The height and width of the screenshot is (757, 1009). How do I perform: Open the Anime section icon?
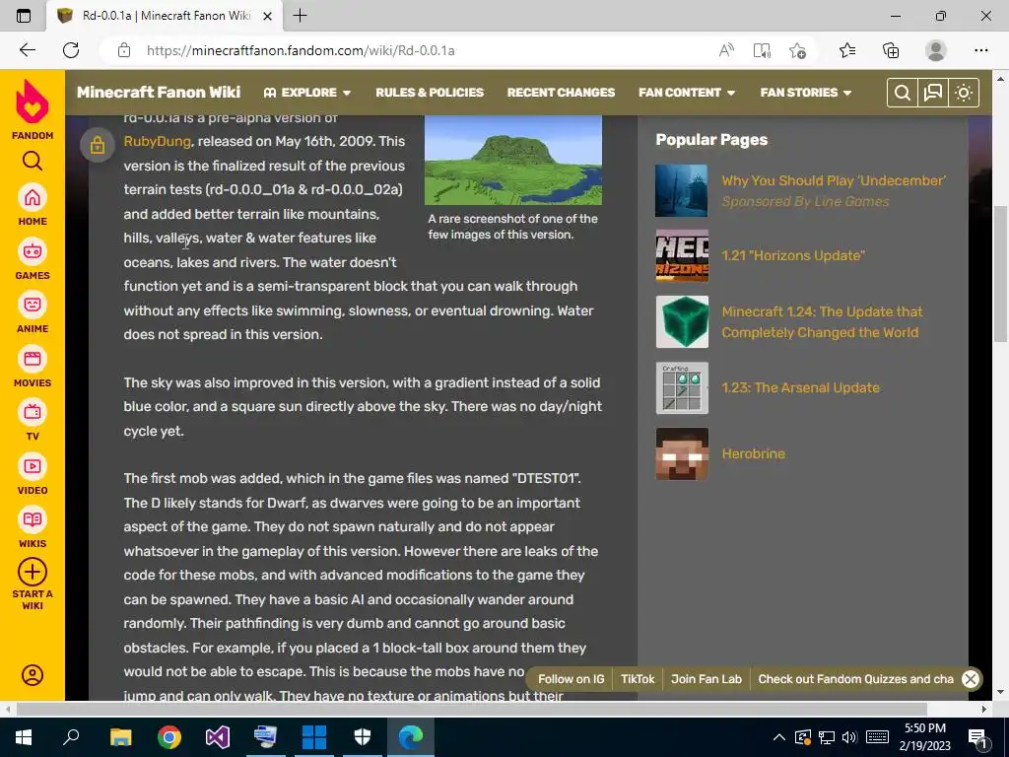(x=33, y=305)
